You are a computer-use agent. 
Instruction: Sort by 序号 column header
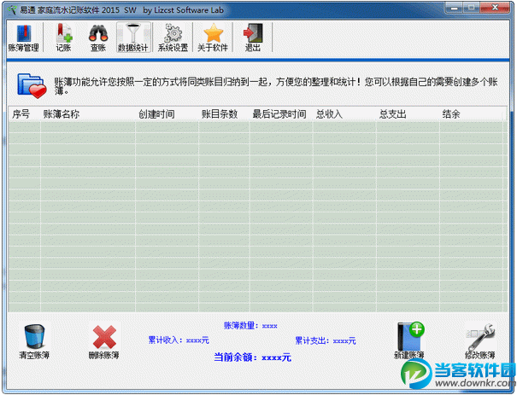tap(25, 114)
